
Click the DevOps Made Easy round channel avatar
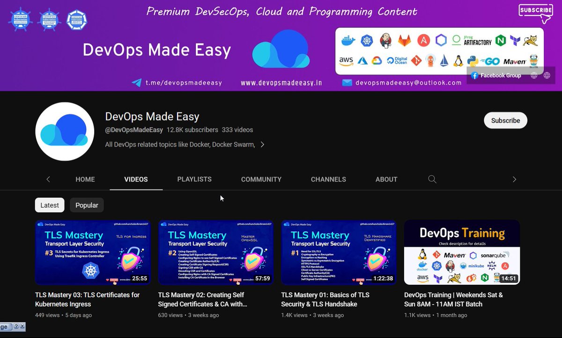point(65,131)
